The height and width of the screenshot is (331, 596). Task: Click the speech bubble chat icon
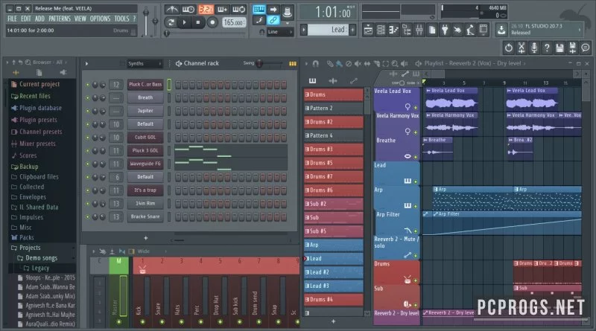click(x=586, y=48)
